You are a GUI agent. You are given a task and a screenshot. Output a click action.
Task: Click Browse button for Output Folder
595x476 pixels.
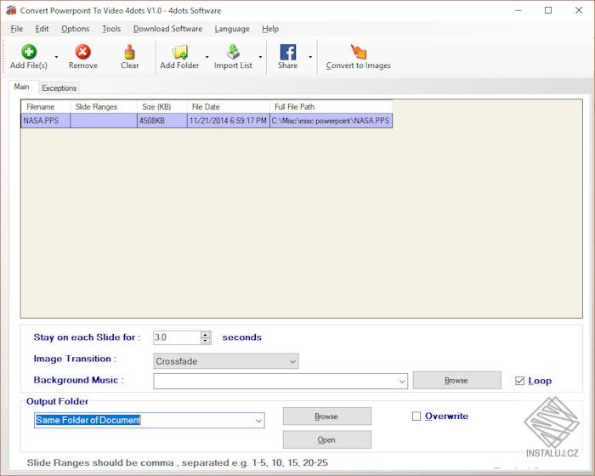point(326,416)
